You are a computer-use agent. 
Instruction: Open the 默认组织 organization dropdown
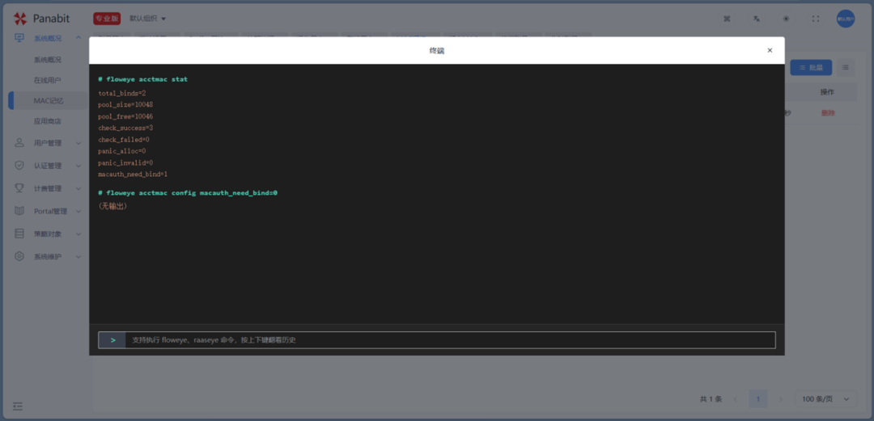(148, 19)
